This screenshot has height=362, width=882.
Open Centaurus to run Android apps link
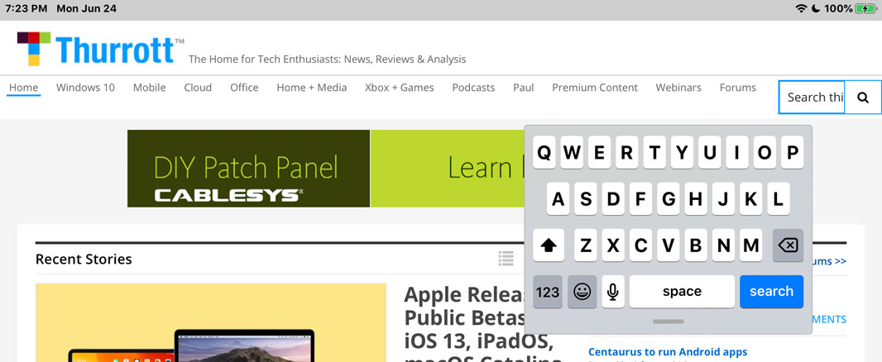[668, 352]
